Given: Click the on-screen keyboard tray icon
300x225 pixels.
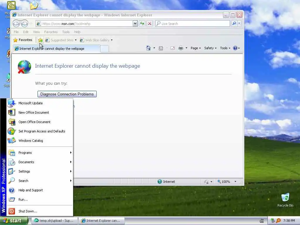Looking at the screenshot, I should tap(262, 221).
